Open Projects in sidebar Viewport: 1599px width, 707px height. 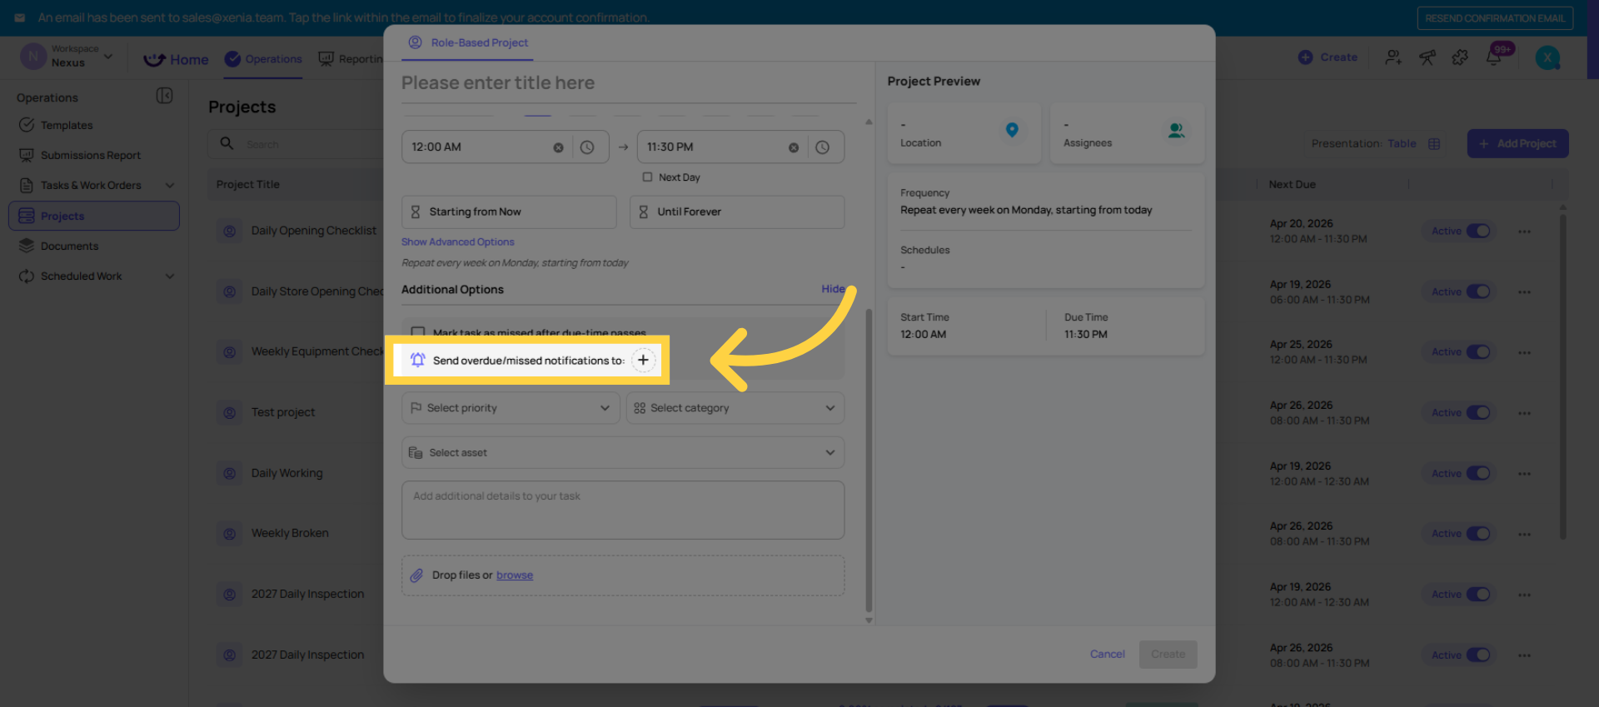click(94, 216)
